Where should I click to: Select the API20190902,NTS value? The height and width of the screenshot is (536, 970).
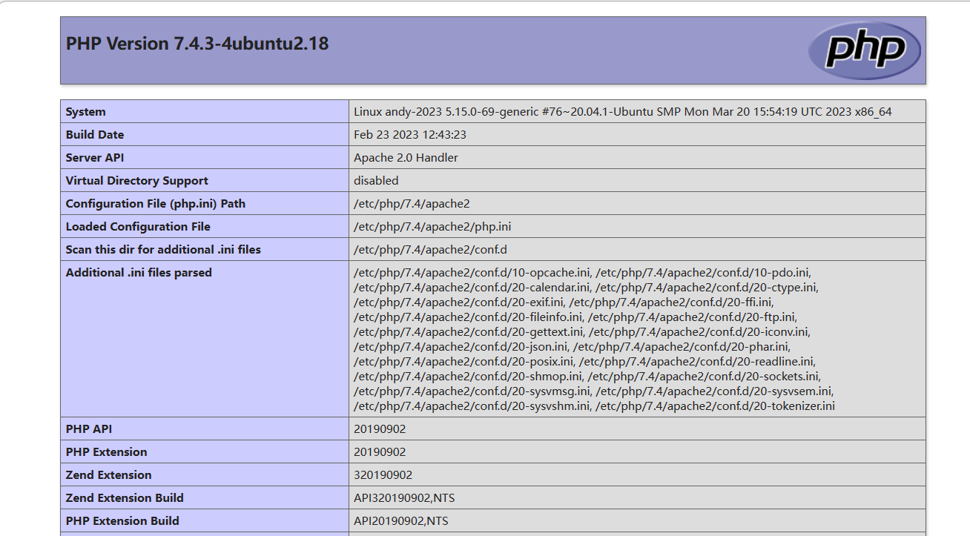(401, 521)
